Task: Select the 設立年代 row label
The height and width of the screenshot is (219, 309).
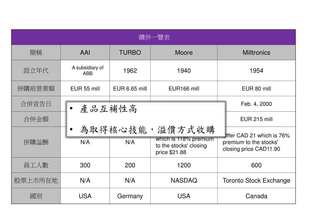Action: pyautogui.click(x=36, y=70)
